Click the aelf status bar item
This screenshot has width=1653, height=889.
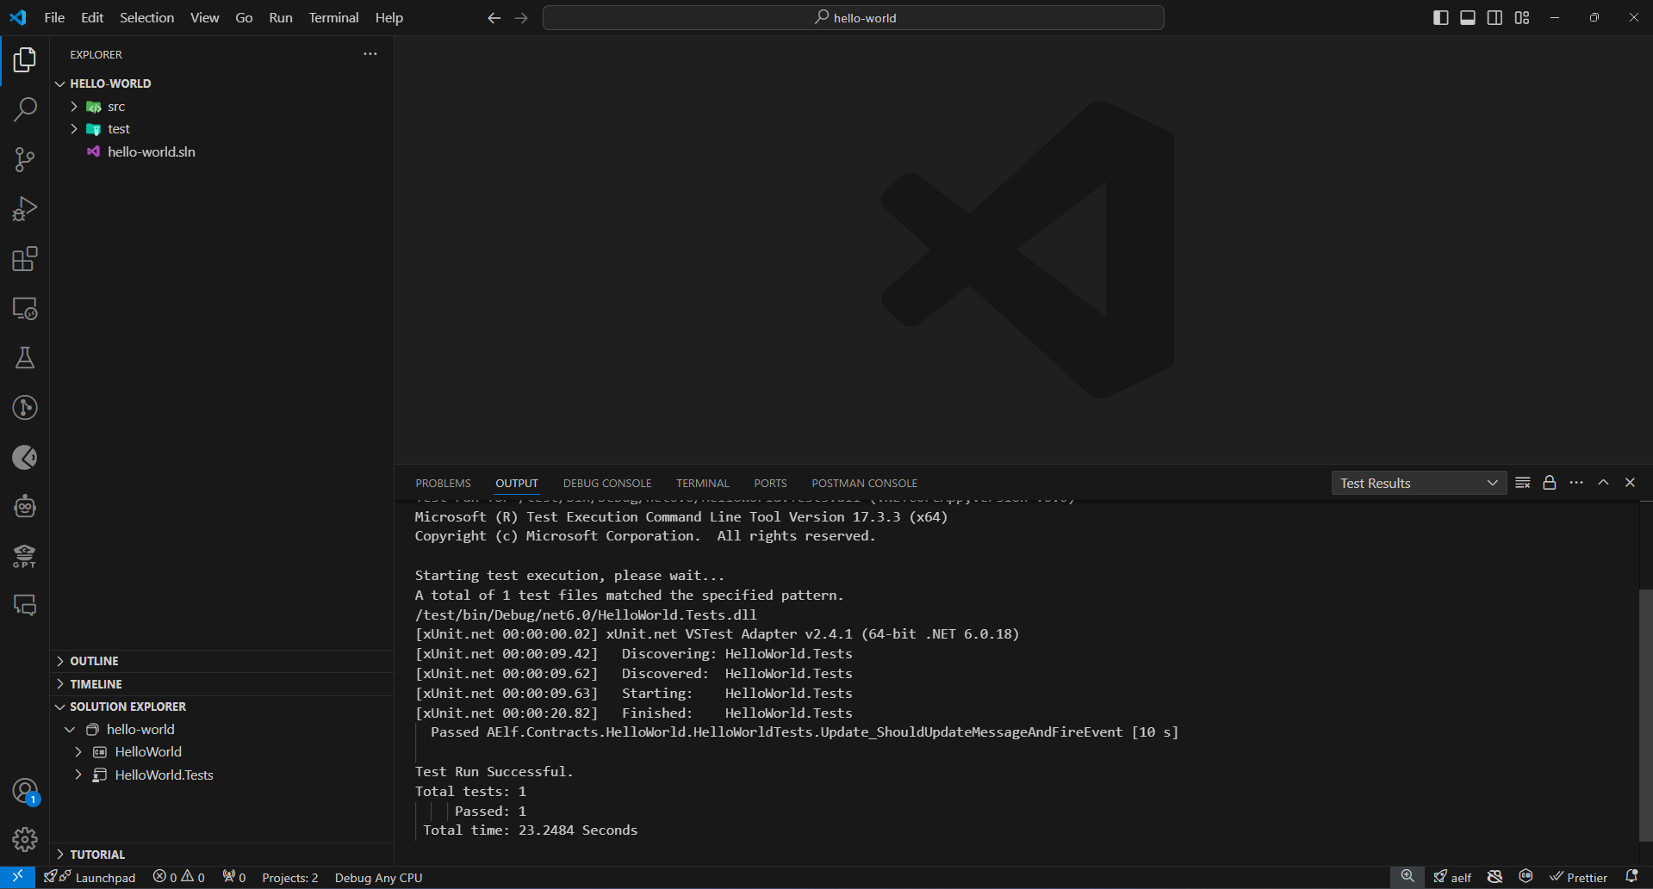[x=1452, y=877]
